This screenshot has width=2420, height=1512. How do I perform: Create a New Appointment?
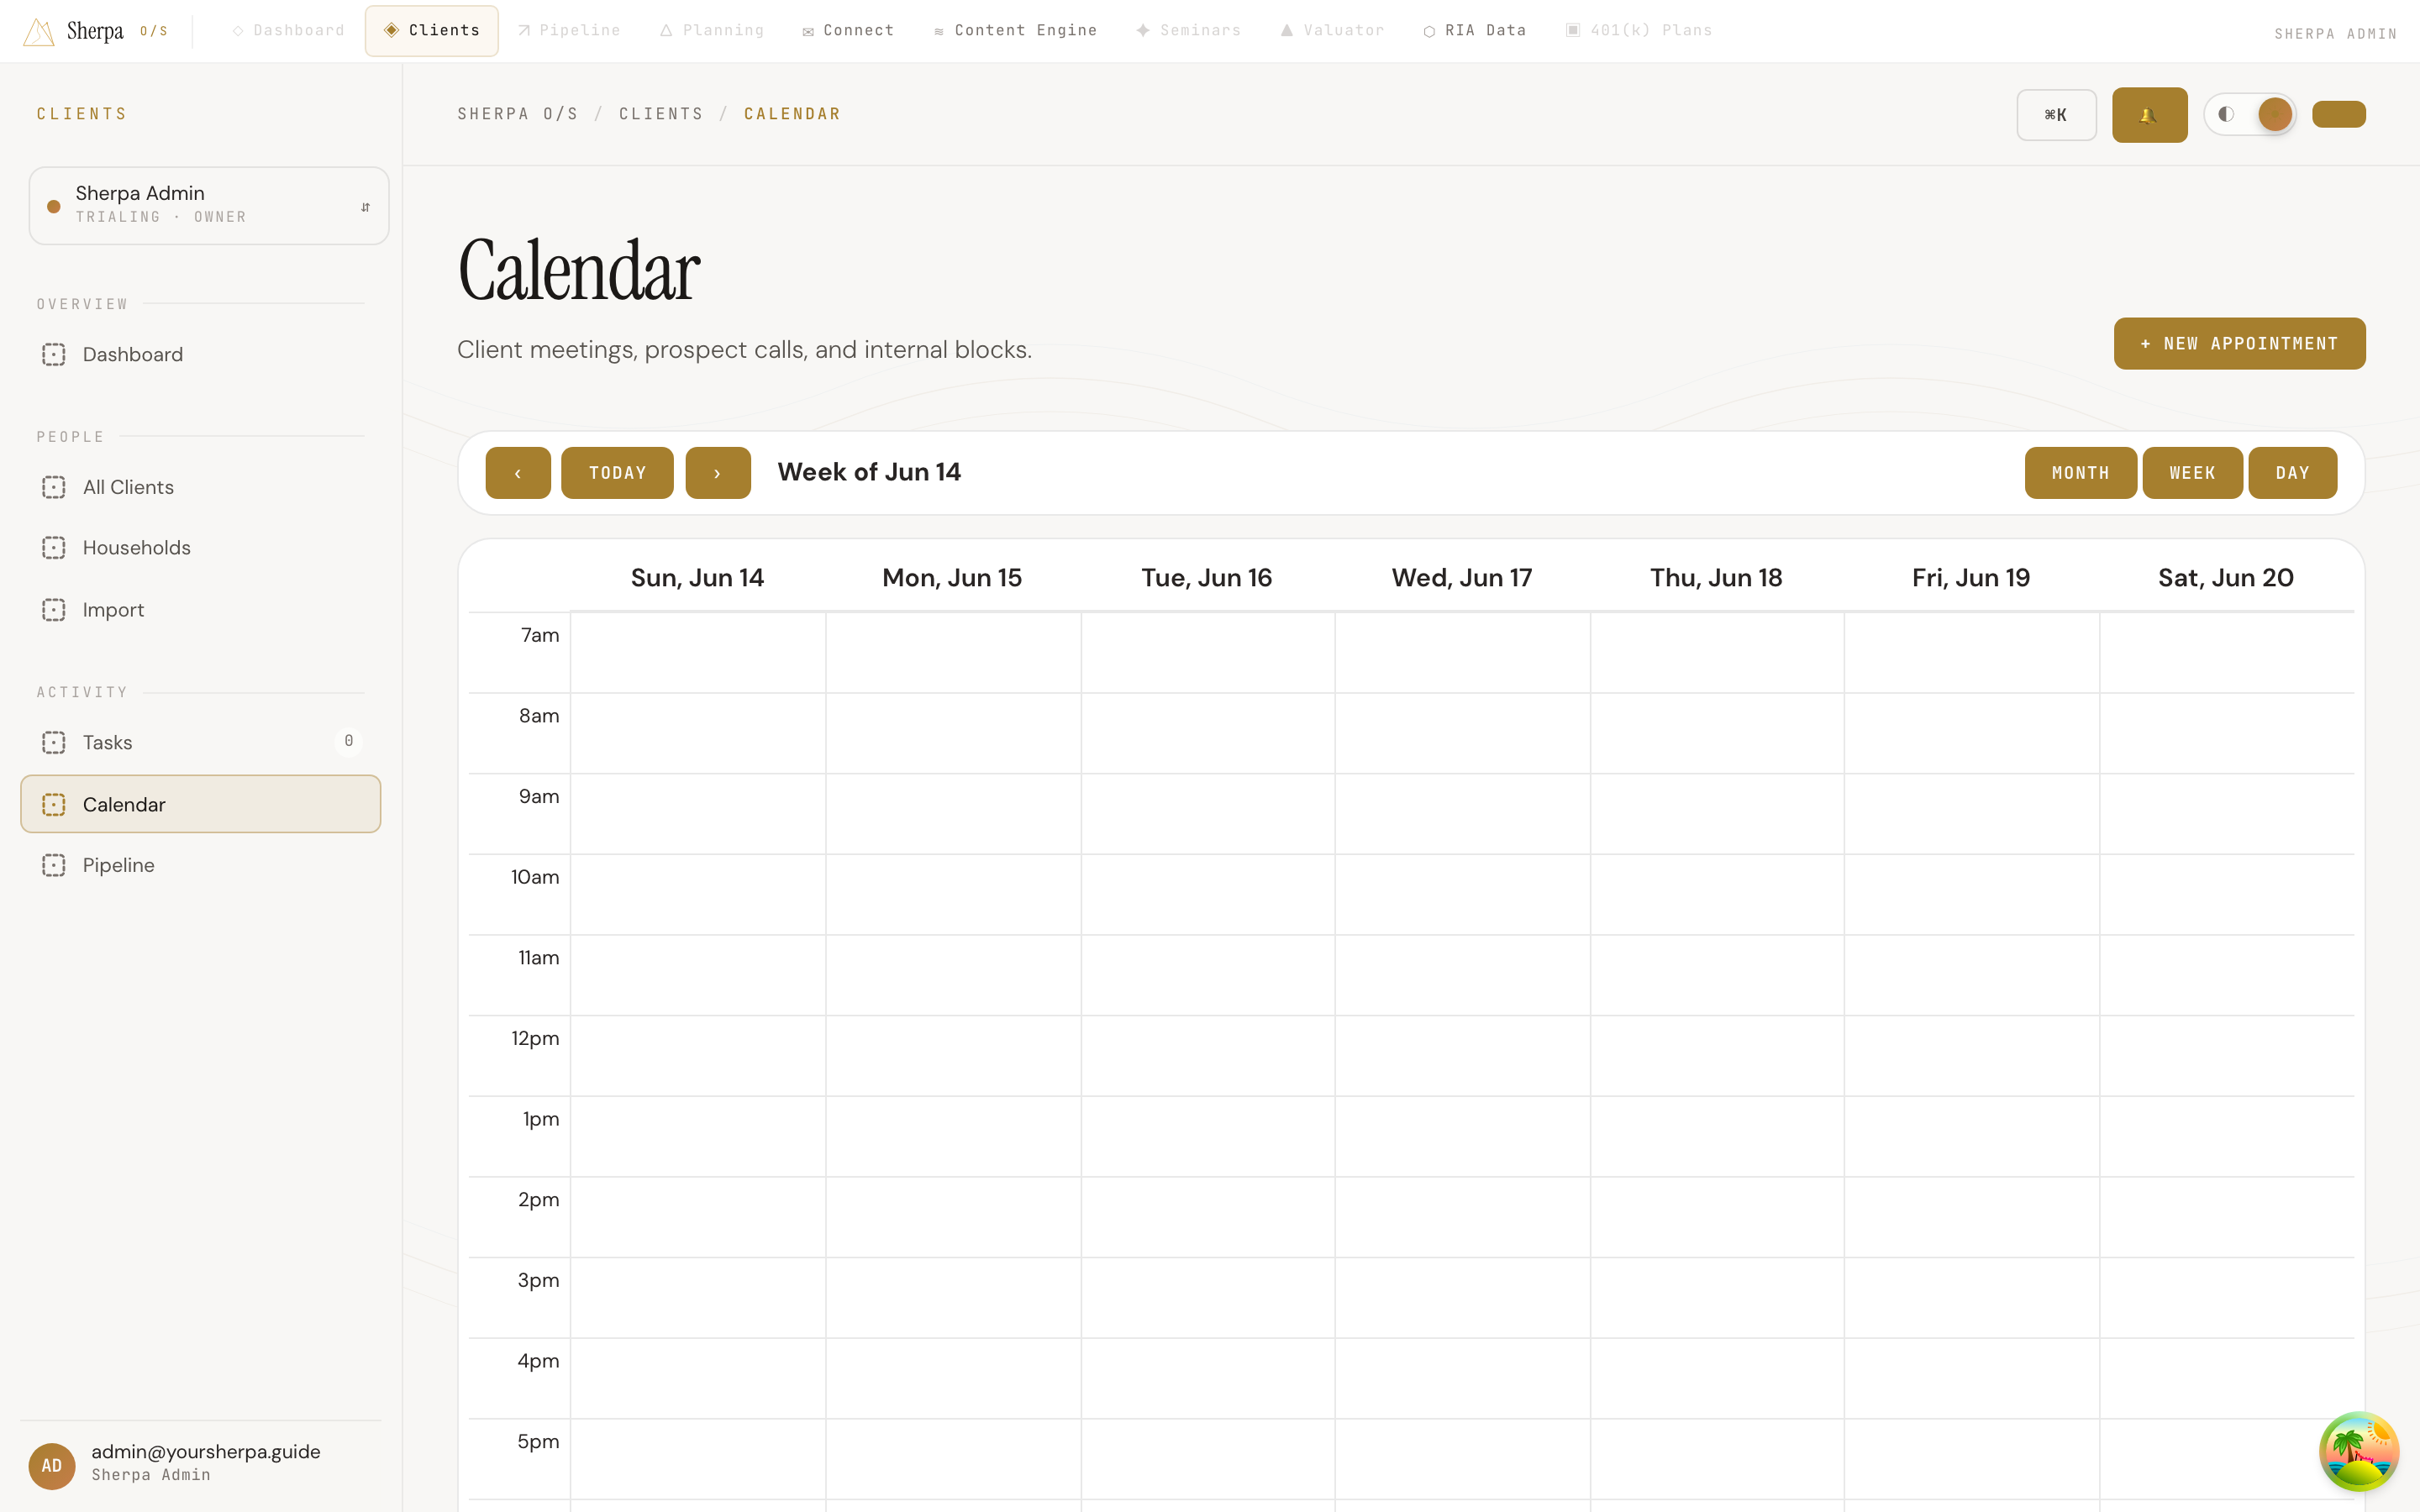(2239, 344)
